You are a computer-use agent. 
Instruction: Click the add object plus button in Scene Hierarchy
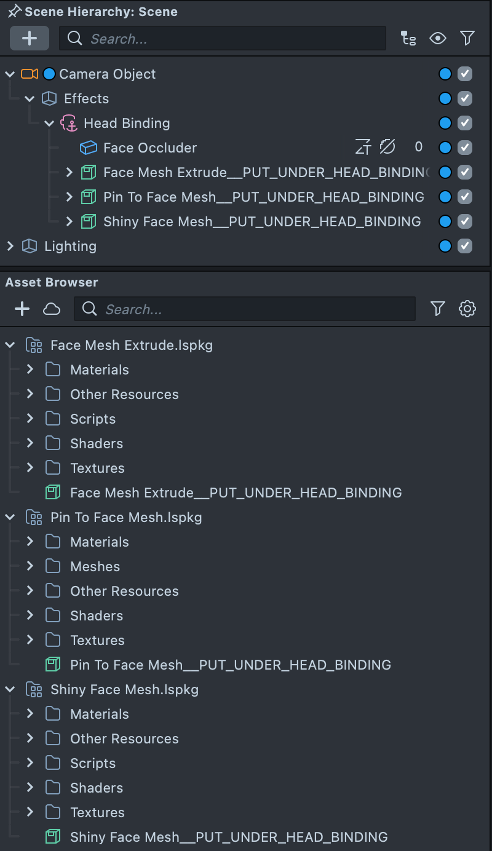[30, 38]
